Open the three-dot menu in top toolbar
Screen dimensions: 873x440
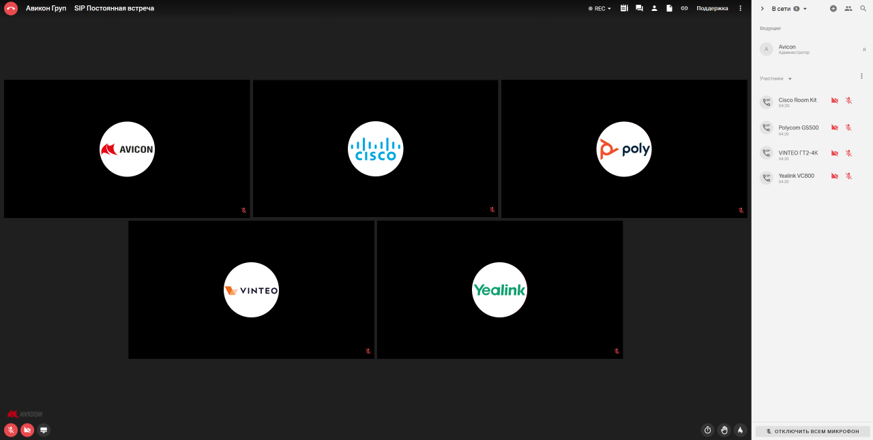[740, 8]
